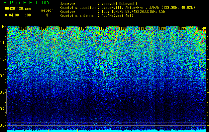Click the Ovserver field label

coord(67,4)
